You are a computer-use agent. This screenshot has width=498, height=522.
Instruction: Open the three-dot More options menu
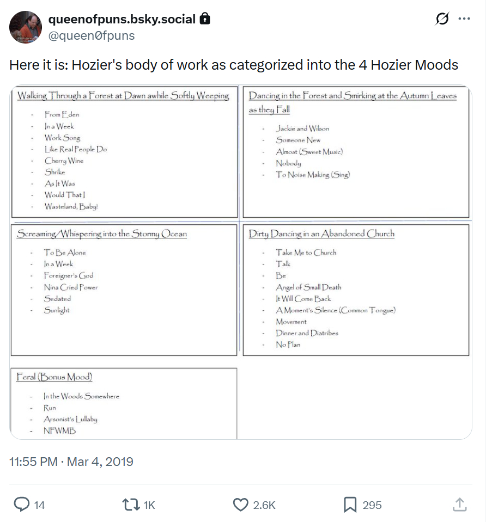(464, 19)
